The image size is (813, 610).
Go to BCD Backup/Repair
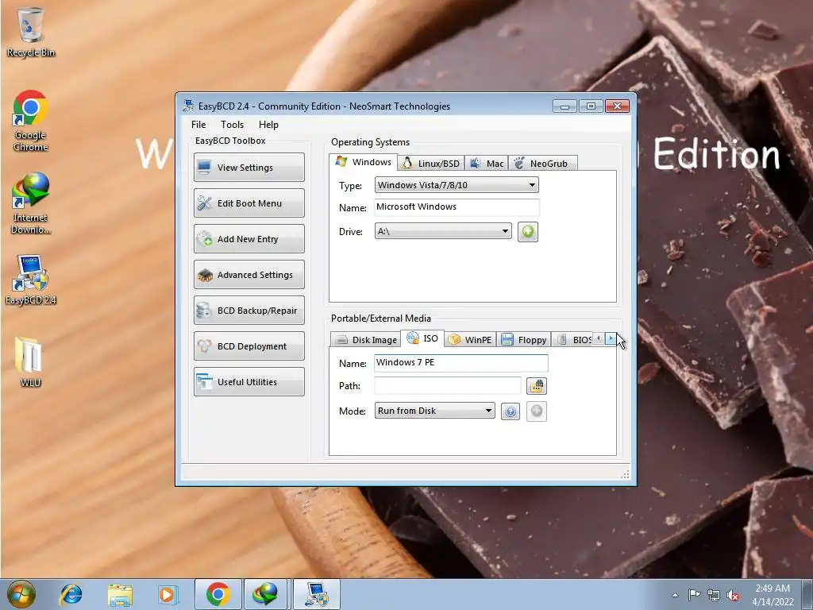[x=249, y=311]
